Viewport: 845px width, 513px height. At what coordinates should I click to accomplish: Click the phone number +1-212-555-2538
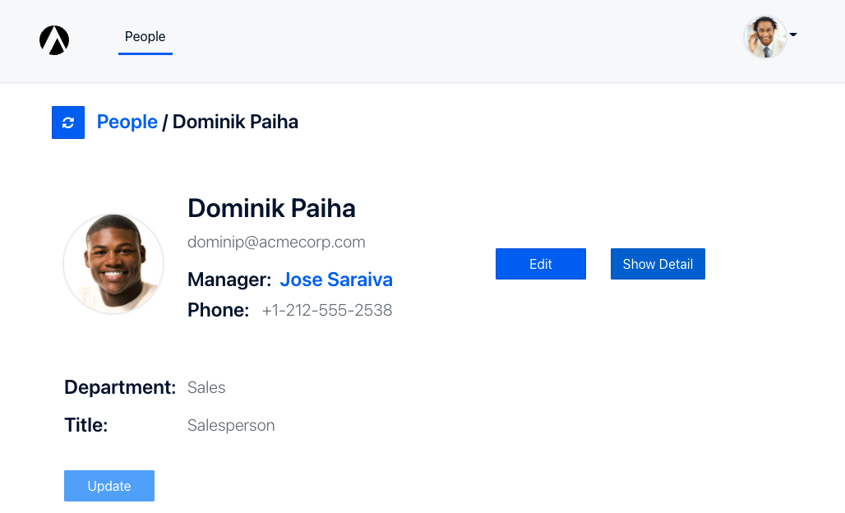coord(327,311)
